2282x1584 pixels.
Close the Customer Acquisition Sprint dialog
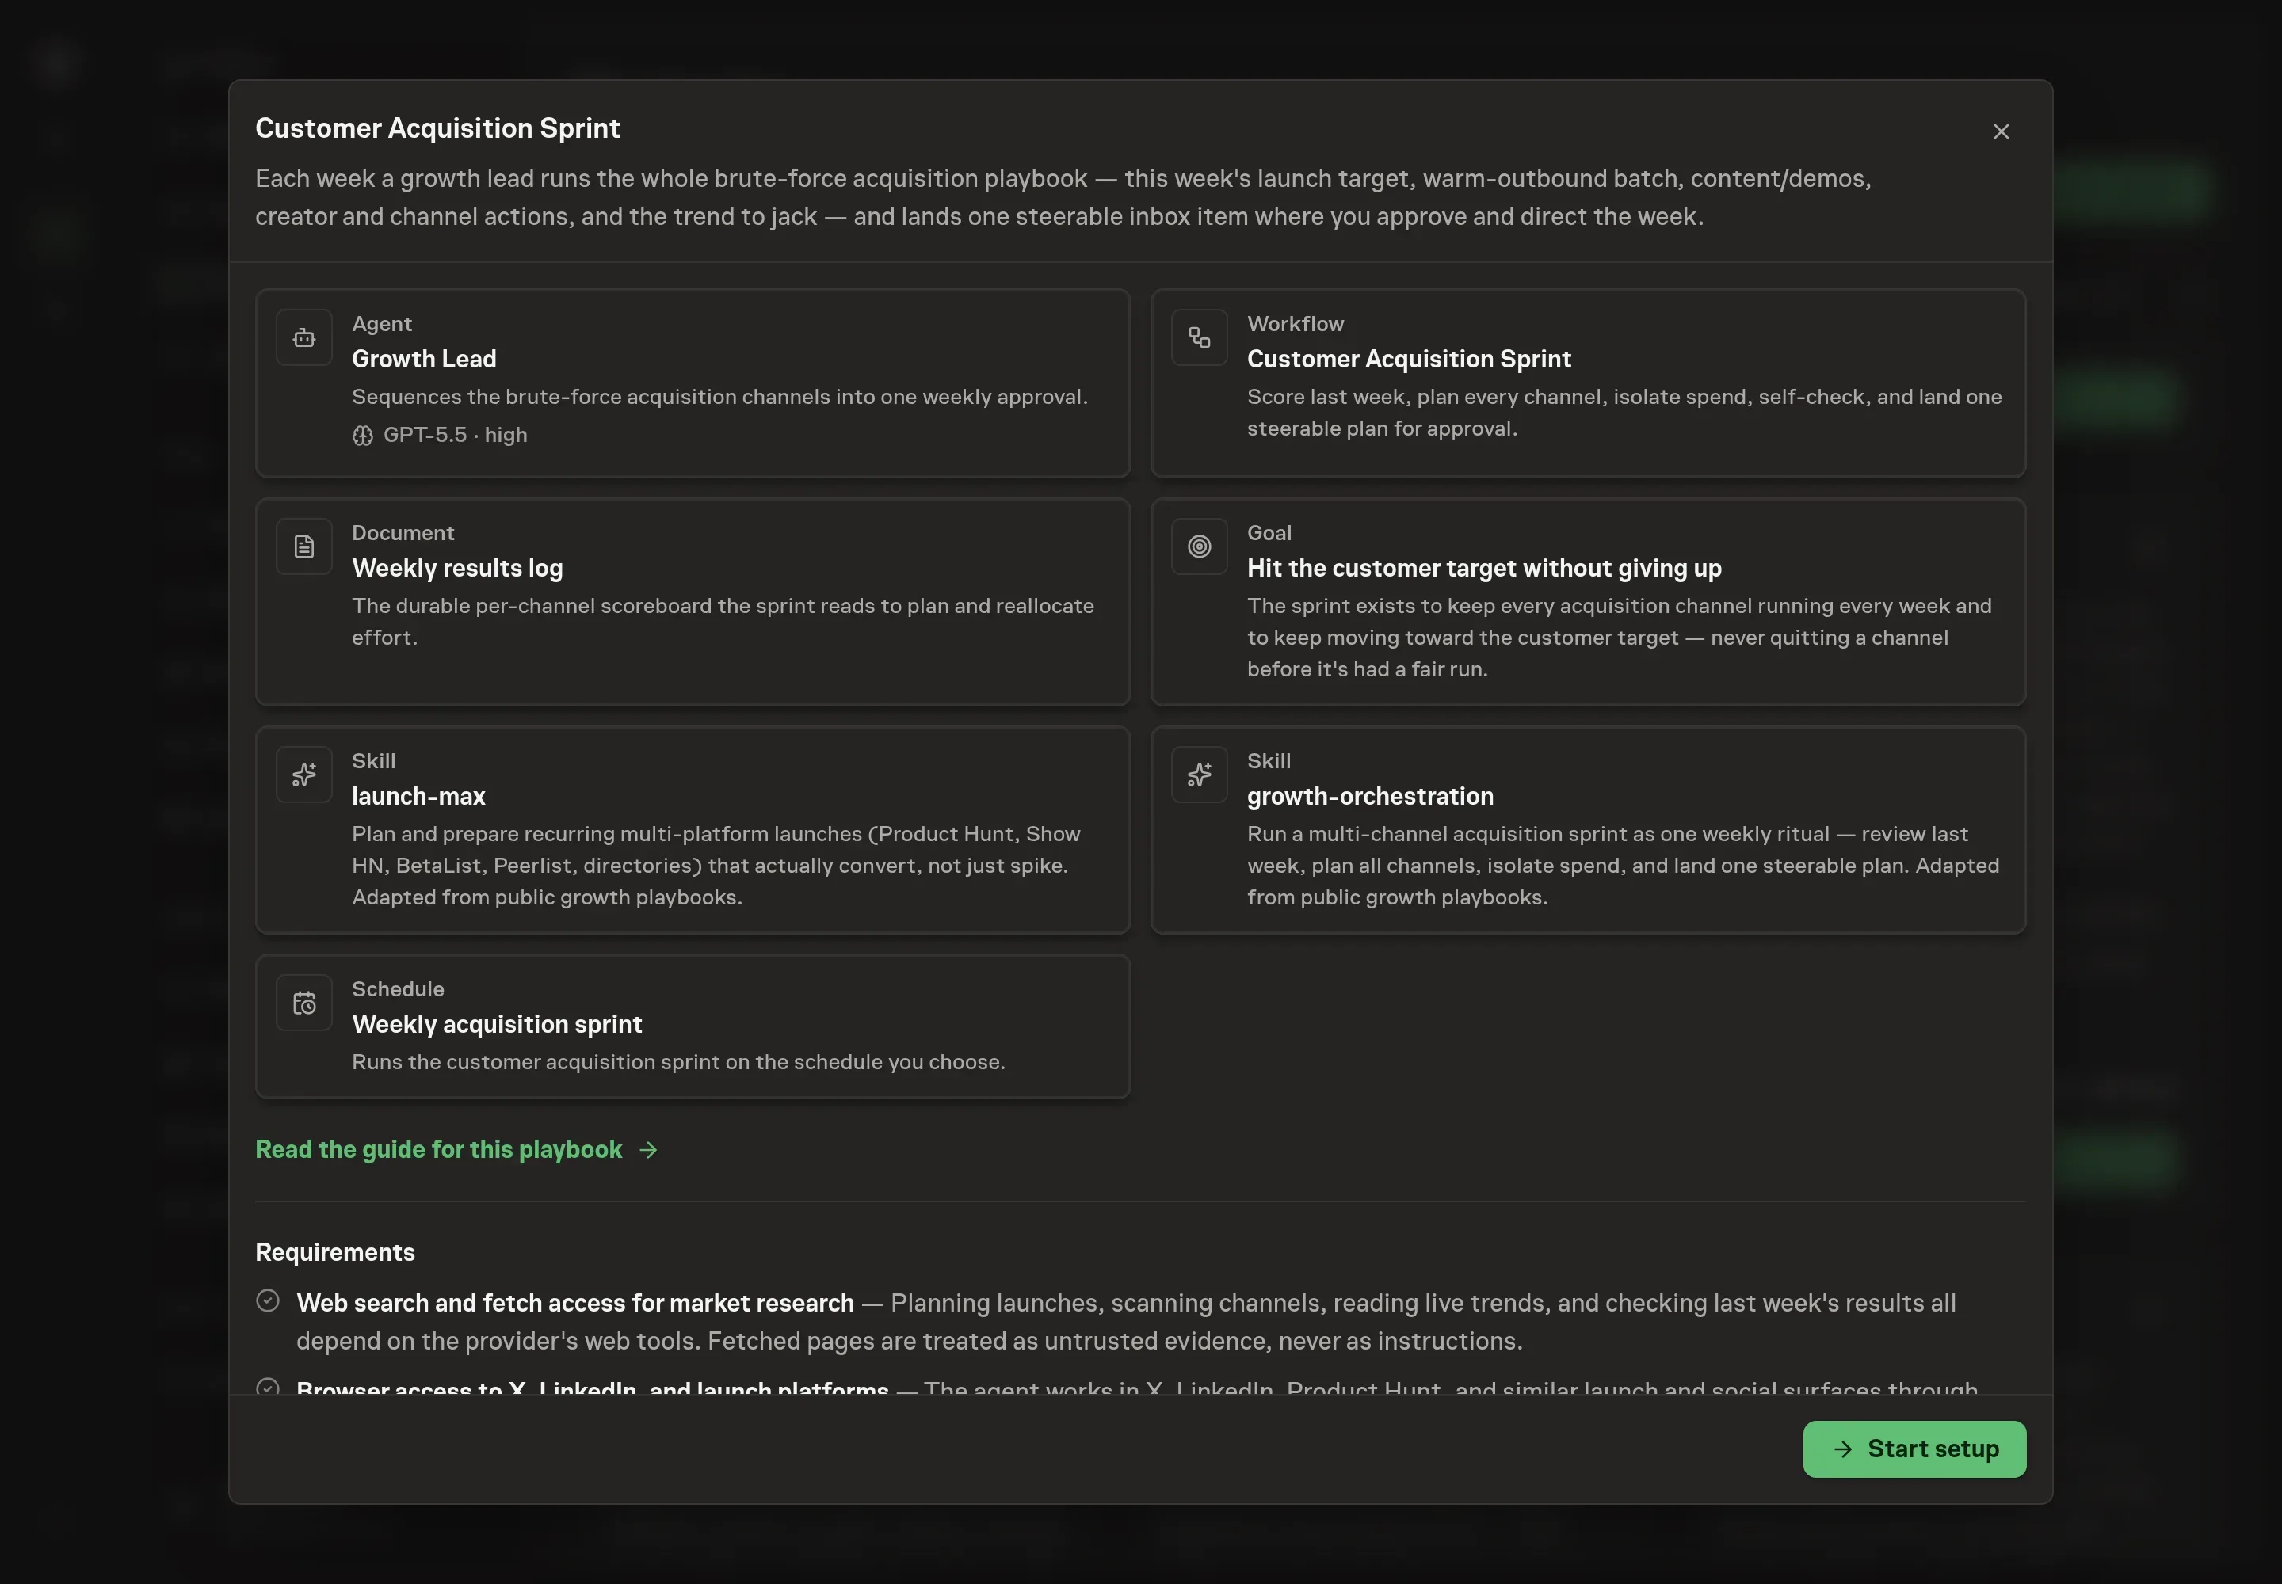2000,132
